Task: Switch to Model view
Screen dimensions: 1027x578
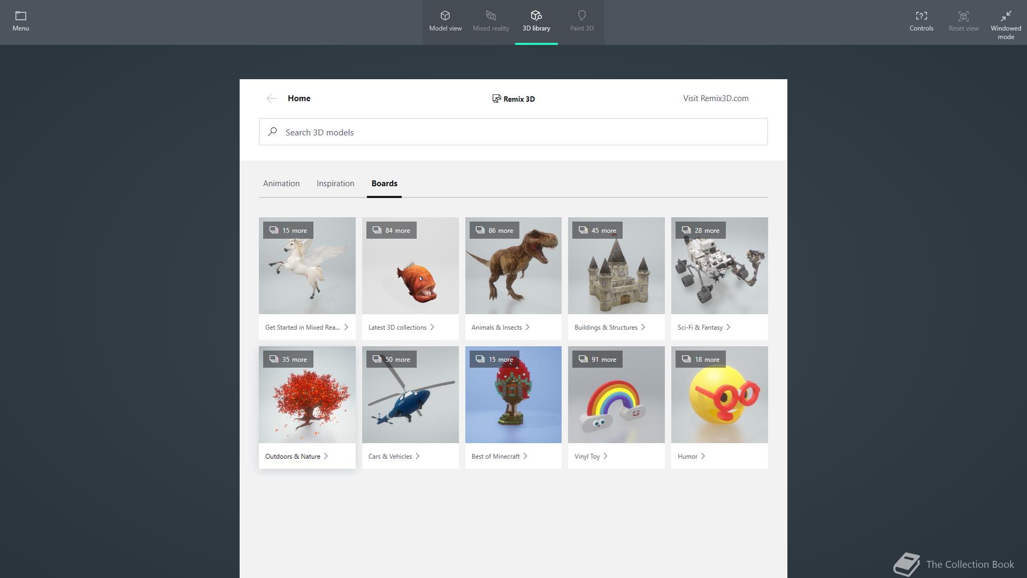Action: pos(445,22)
